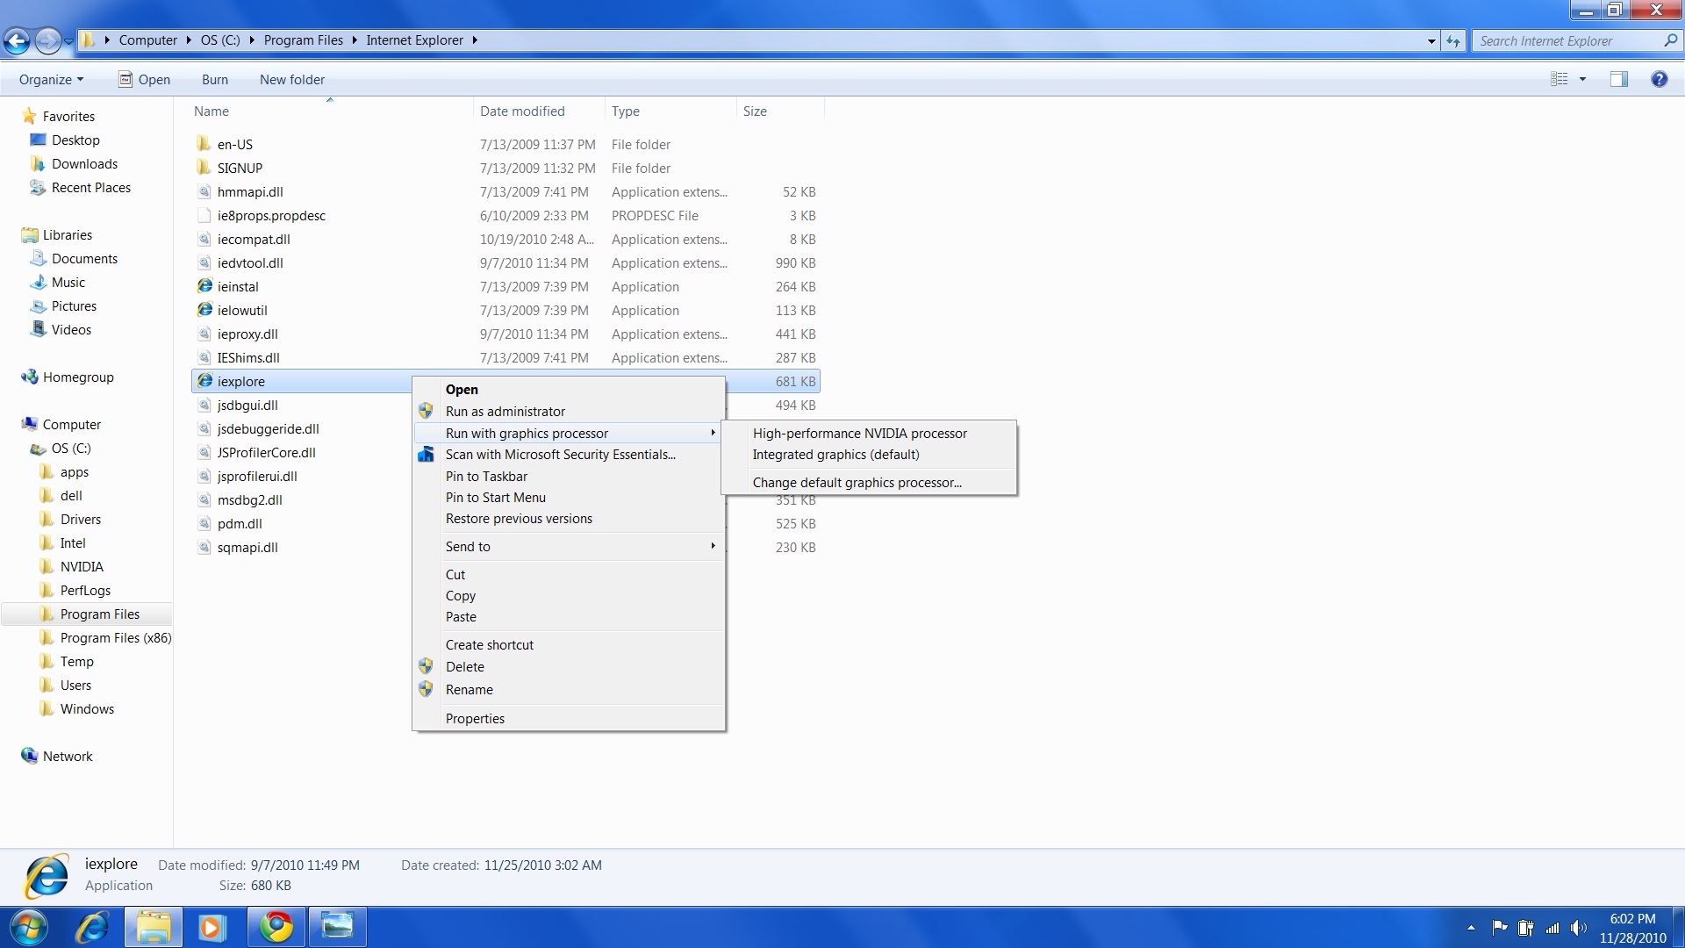Screen dimensions: 1685x948
Task: Click the Help question mark icon
Action: coord(1659,79)
